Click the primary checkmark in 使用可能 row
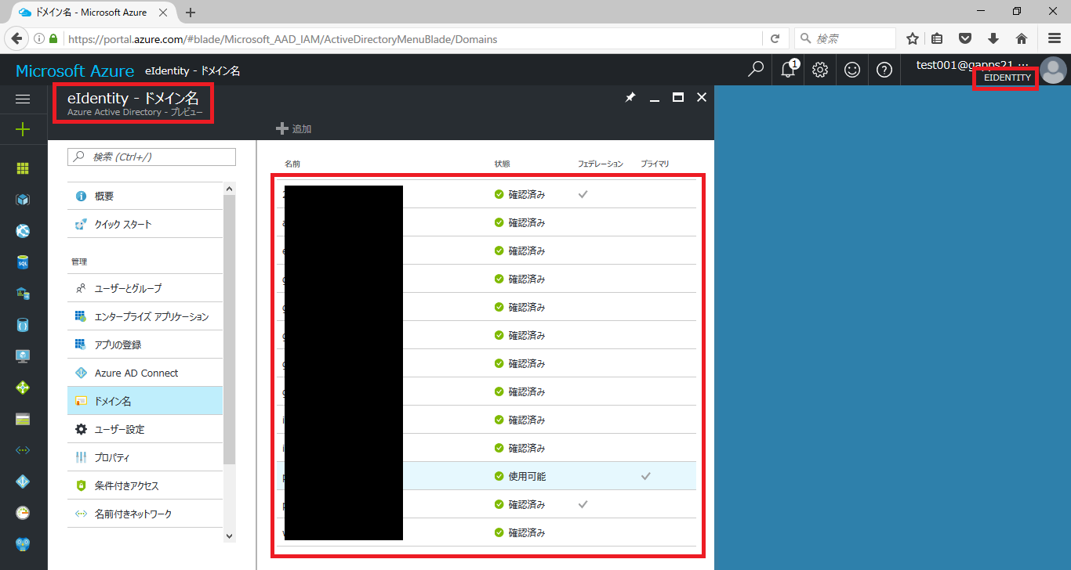Viewport: 1071px width, 570px height. click(x=646, y=476)
